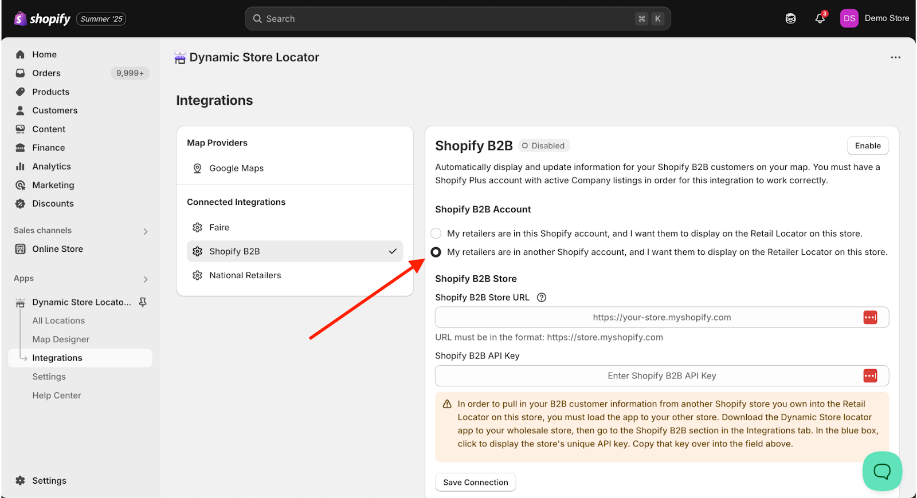
Task: Expand the Sales channels section chevron
Action: (x=145, y=231)
